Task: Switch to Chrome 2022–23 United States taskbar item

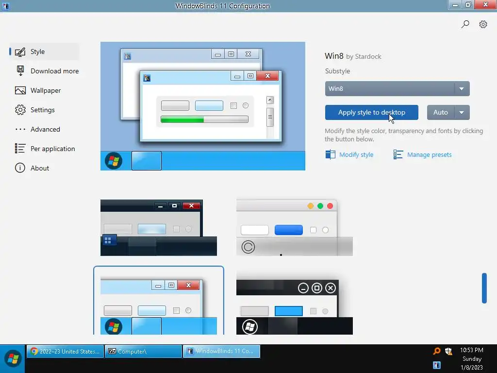Action: click(x=66, y=352)
